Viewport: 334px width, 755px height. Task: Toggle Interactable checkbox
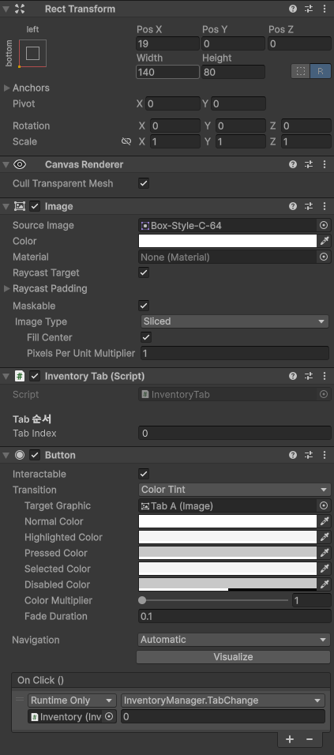tap(144, 474)
